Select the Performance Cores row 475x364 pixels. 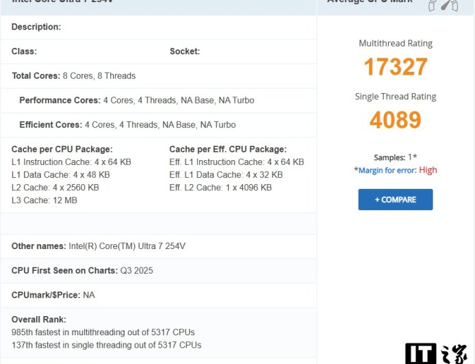137,101
